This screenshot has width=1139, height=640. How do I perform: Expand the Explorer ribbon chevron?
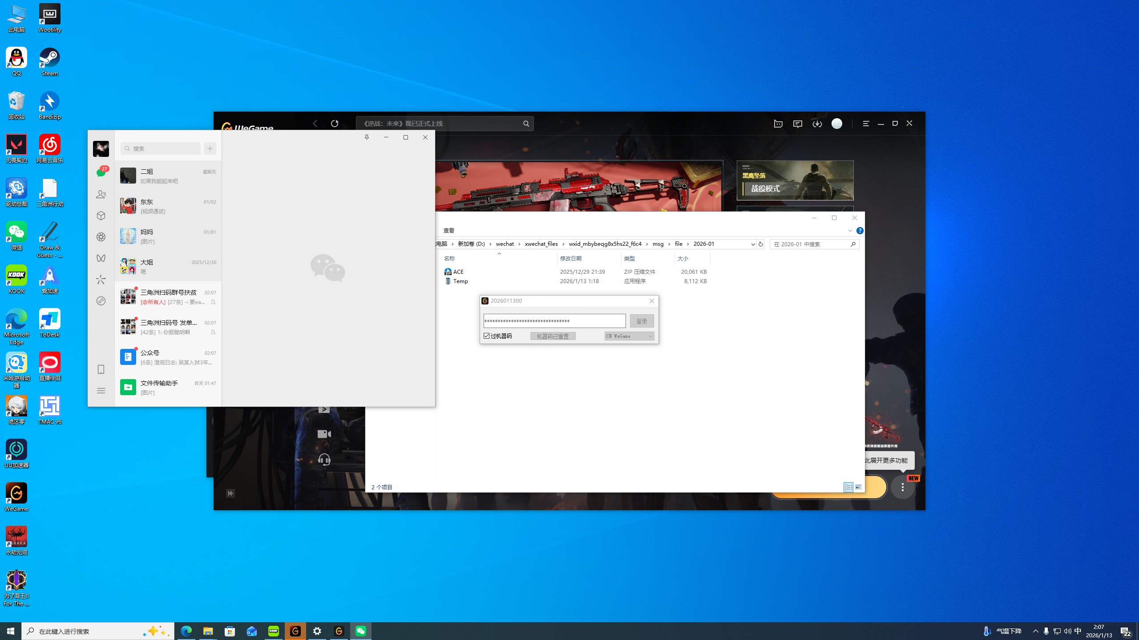pyautogui.click(x=850, y=231)
